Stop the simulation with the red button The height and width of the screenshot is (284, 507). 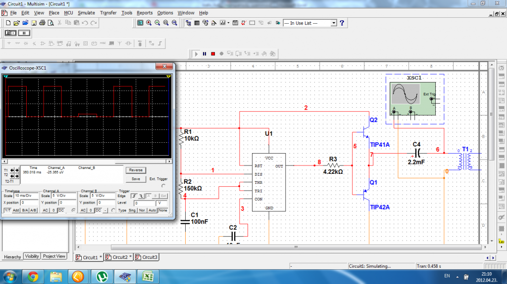pyautogui.click(x=213, y=53)
